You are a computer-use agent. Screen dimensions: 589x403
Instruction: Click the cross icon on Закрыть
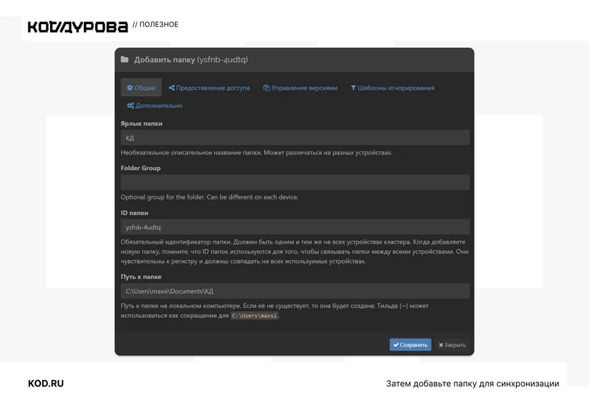pos(441,345)
